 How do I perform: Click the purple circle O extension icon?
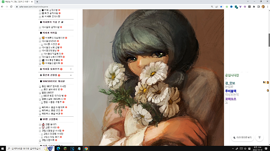click(245, 7)
